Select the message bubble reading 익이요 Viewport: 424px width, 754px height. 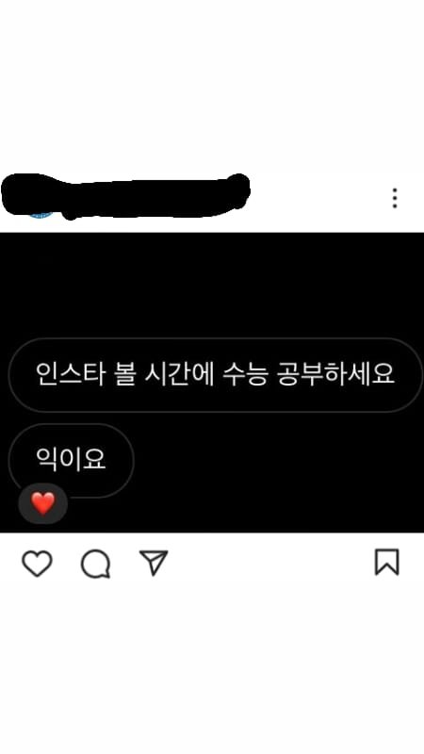(x=71, y=460)
